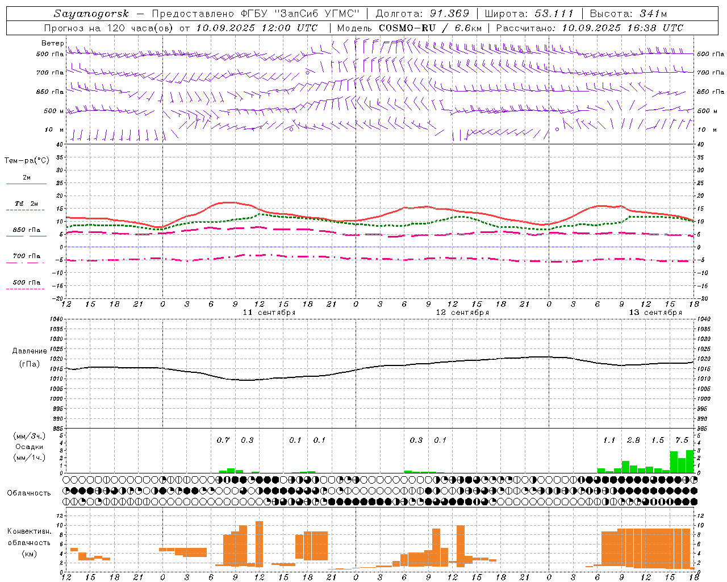The width and height of the screenshot is (727, 582).
Task: Click the black pressure curve line
Action: click(381, 366)
